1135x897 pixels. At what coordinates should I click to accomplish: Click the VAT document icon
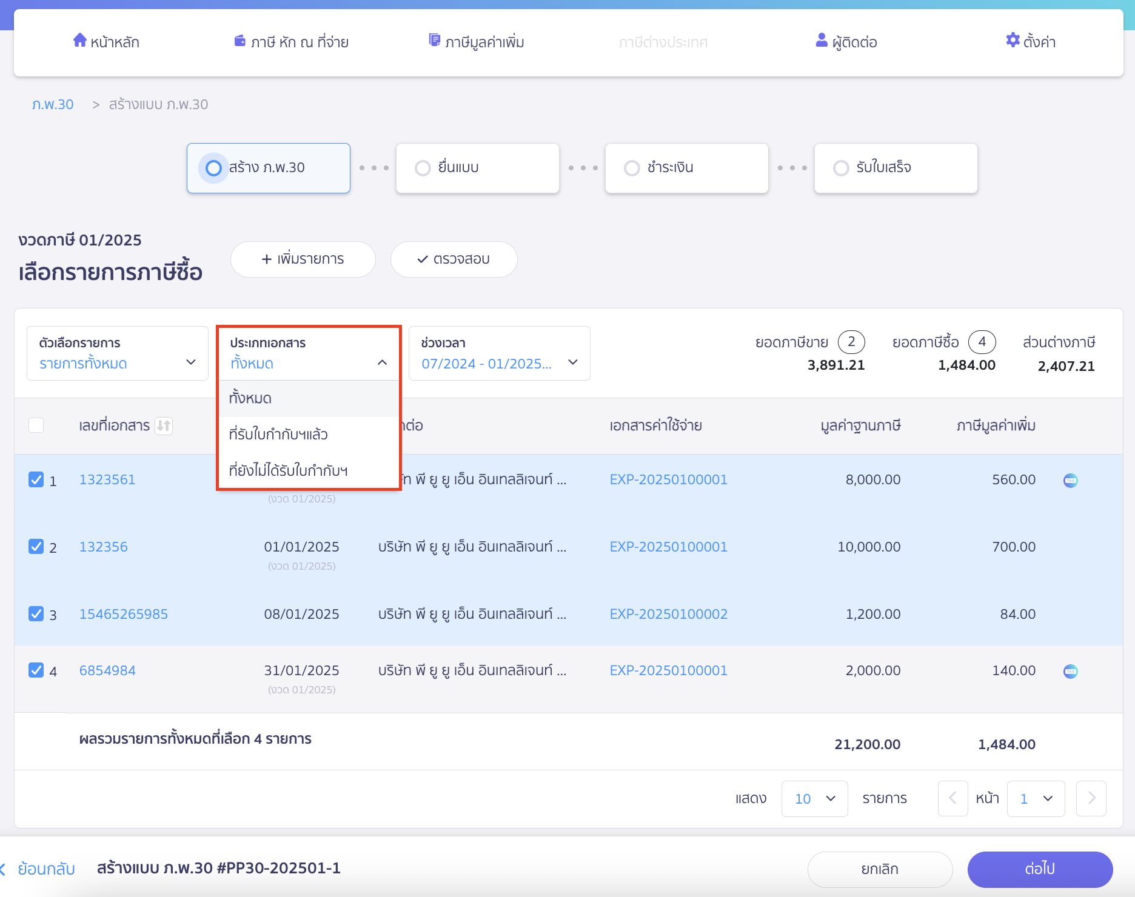click(x=434, y=41)
